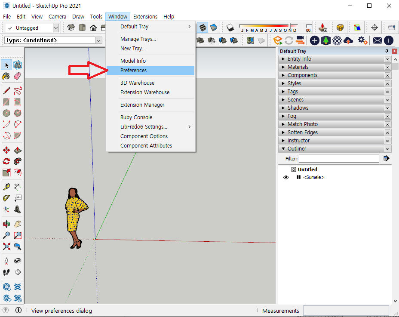This screenshot has height=317, width=399.
Task: Open Model Info from the menu
Action: point(150,61)
